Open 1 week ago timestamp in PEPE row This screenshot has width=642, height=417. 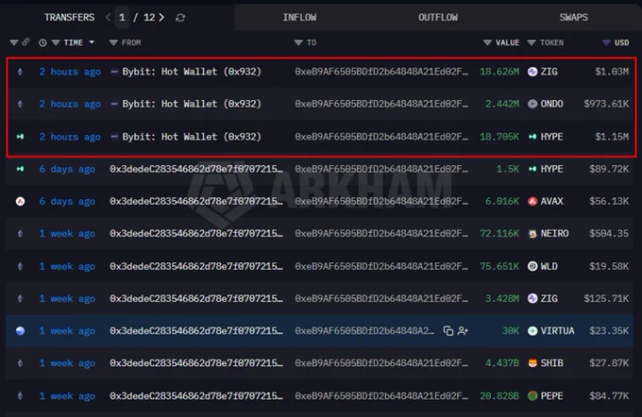click(x=67, y=395)
